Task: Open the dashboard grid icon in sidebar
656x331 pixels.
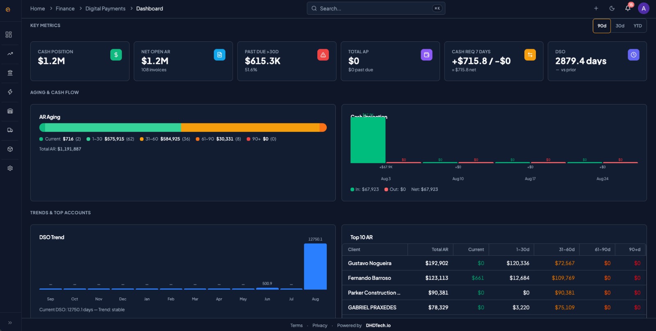Action: tap(9, 35)
